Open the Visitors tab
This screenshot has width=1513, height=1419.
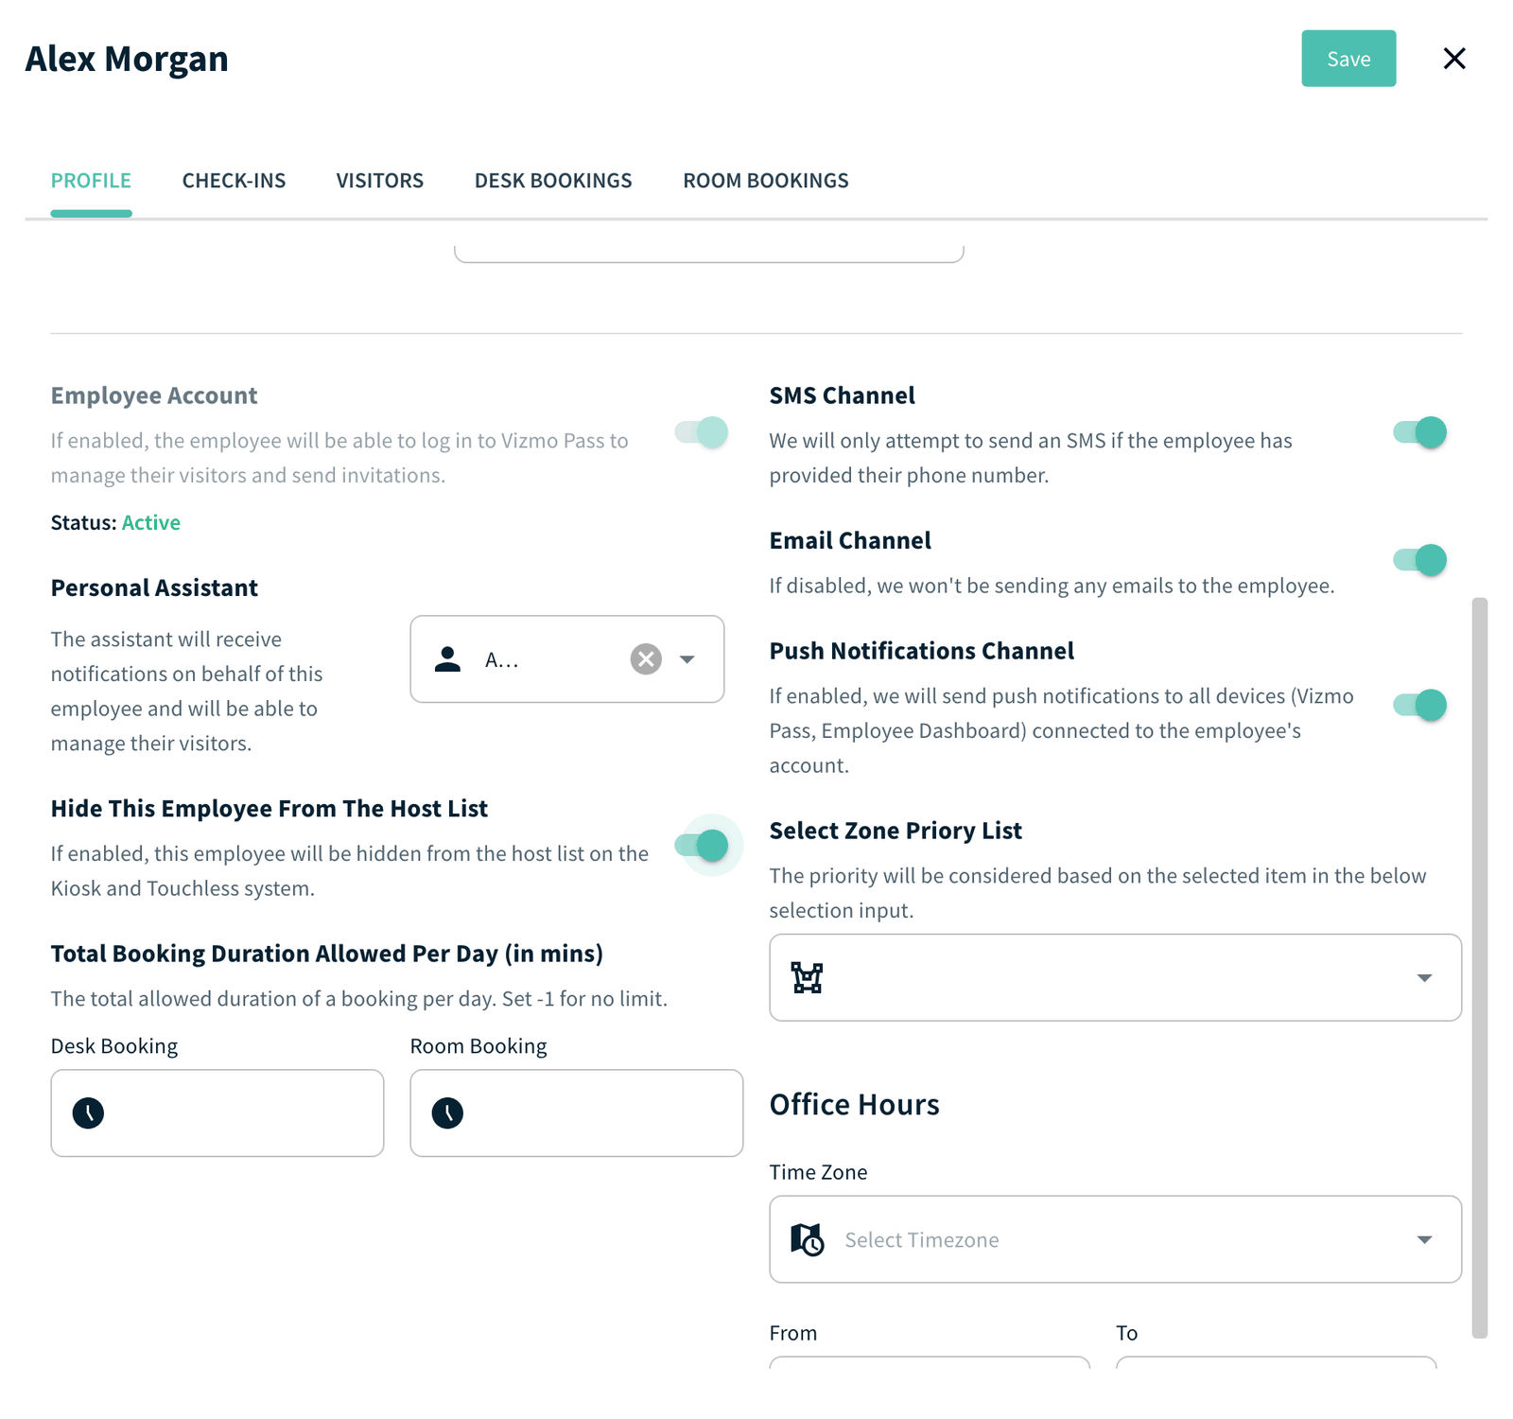(x=380, y=181)
